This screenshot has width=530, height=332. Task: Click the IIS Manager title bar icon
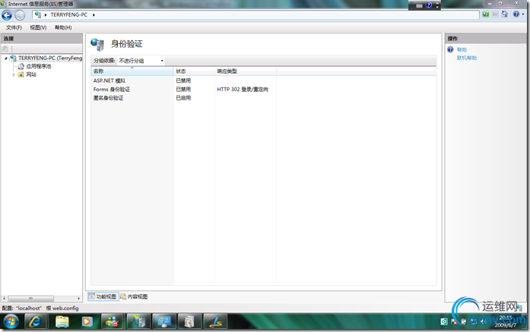click(x=3, y=4)
